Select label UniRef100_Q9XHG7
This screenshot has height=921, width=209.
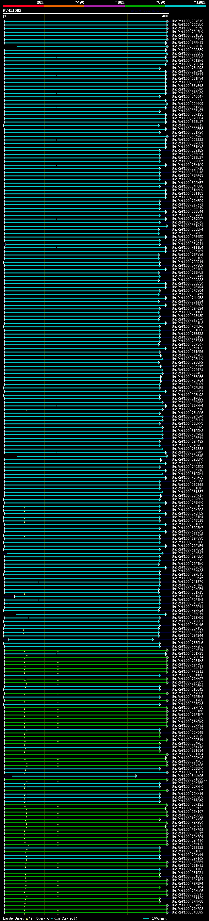click(187, 679)
